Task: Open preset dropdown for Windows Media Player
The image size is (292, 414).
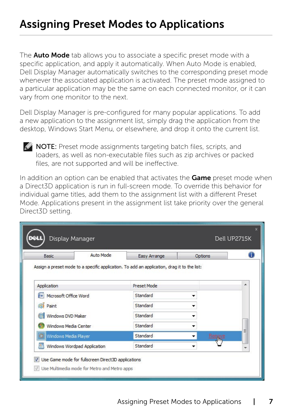Action: click(x=165, y=336)
